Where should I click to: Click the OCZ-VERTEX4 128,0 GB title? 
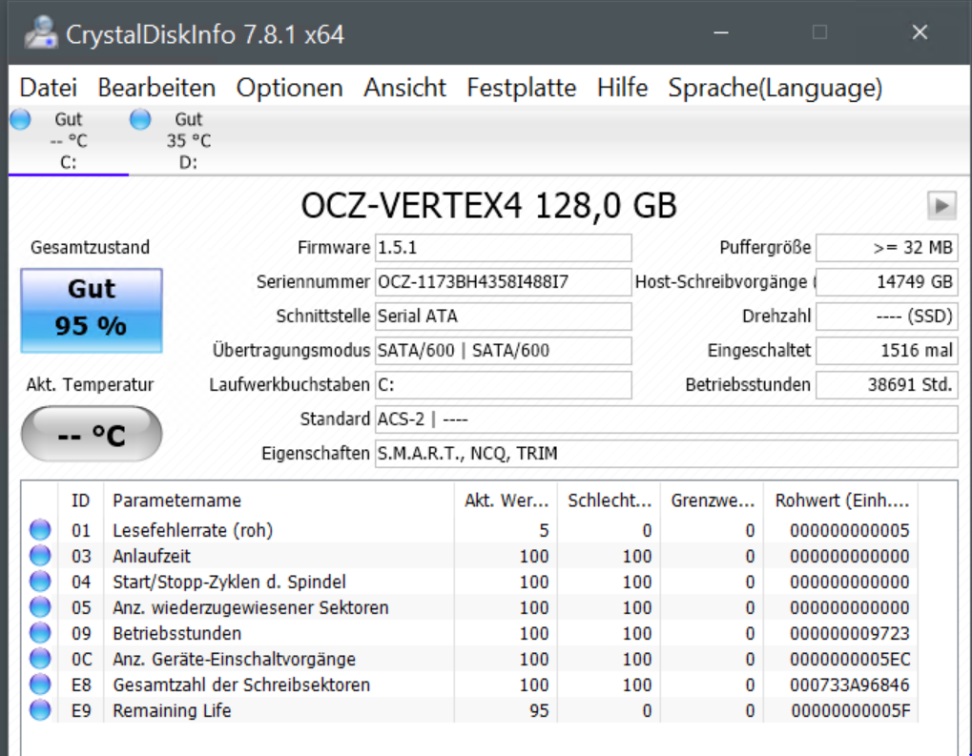489,206
